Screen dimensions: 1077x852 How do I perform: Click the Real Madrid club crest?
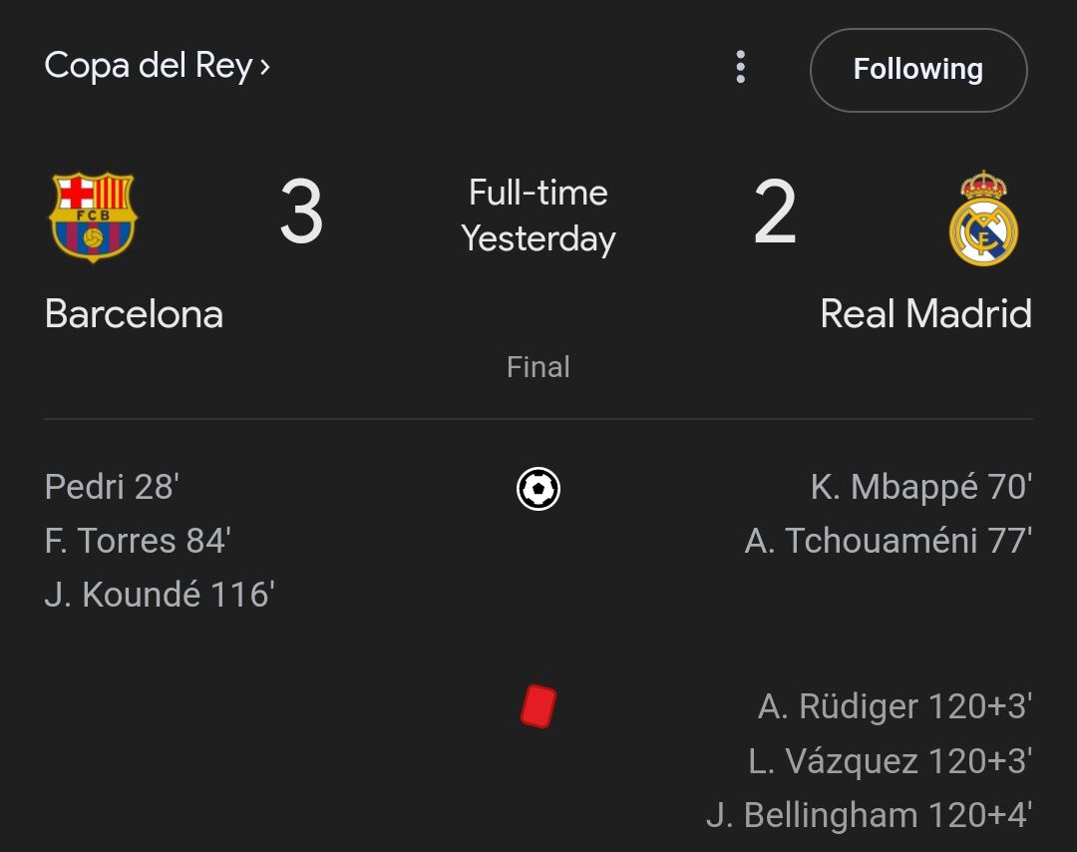tap(983, 217)
